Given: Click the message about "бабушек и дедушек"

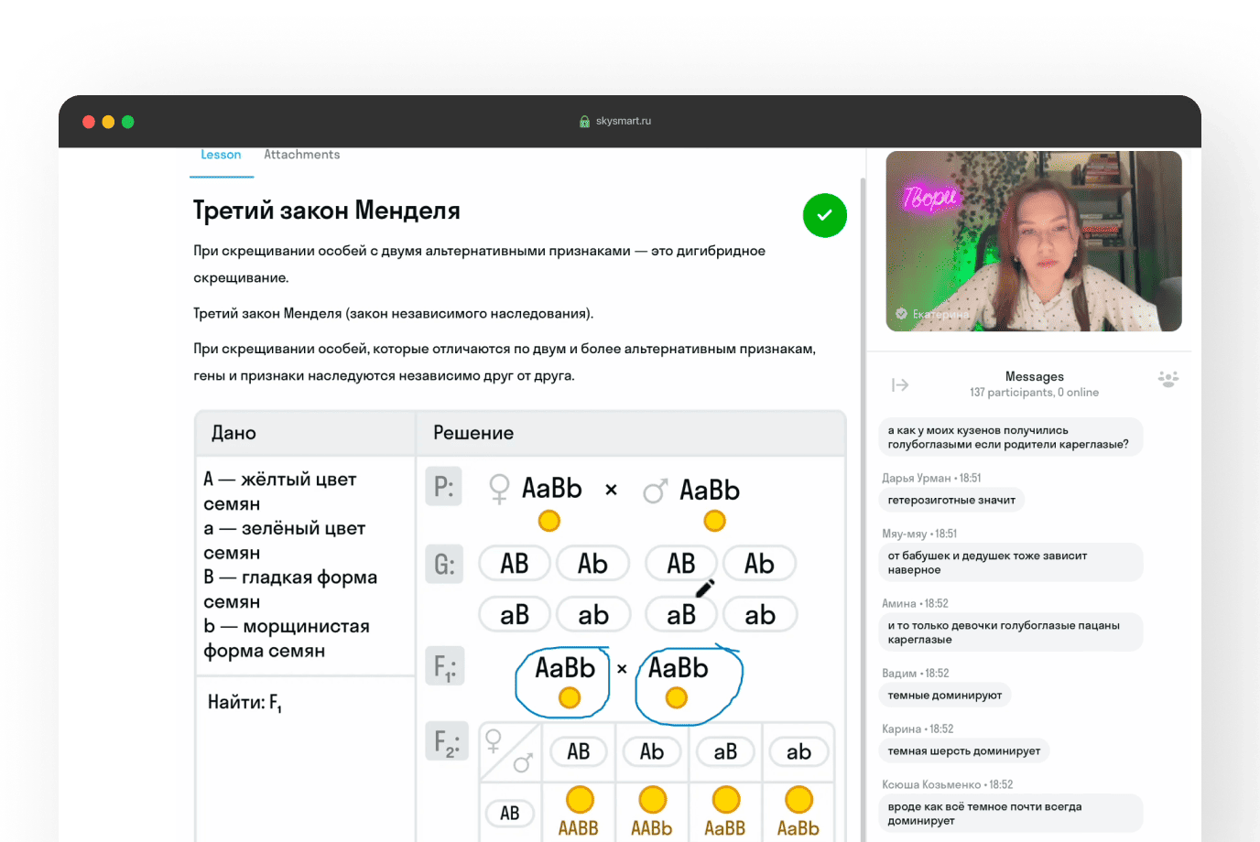Looking at the screenshot, I should tap(1011, 563).
